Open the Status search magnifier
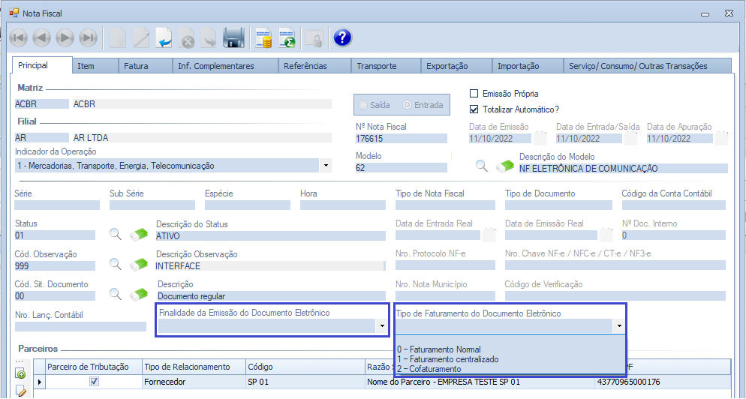The image size is (746, 399). pyautogui.click(x=116, y=234)
